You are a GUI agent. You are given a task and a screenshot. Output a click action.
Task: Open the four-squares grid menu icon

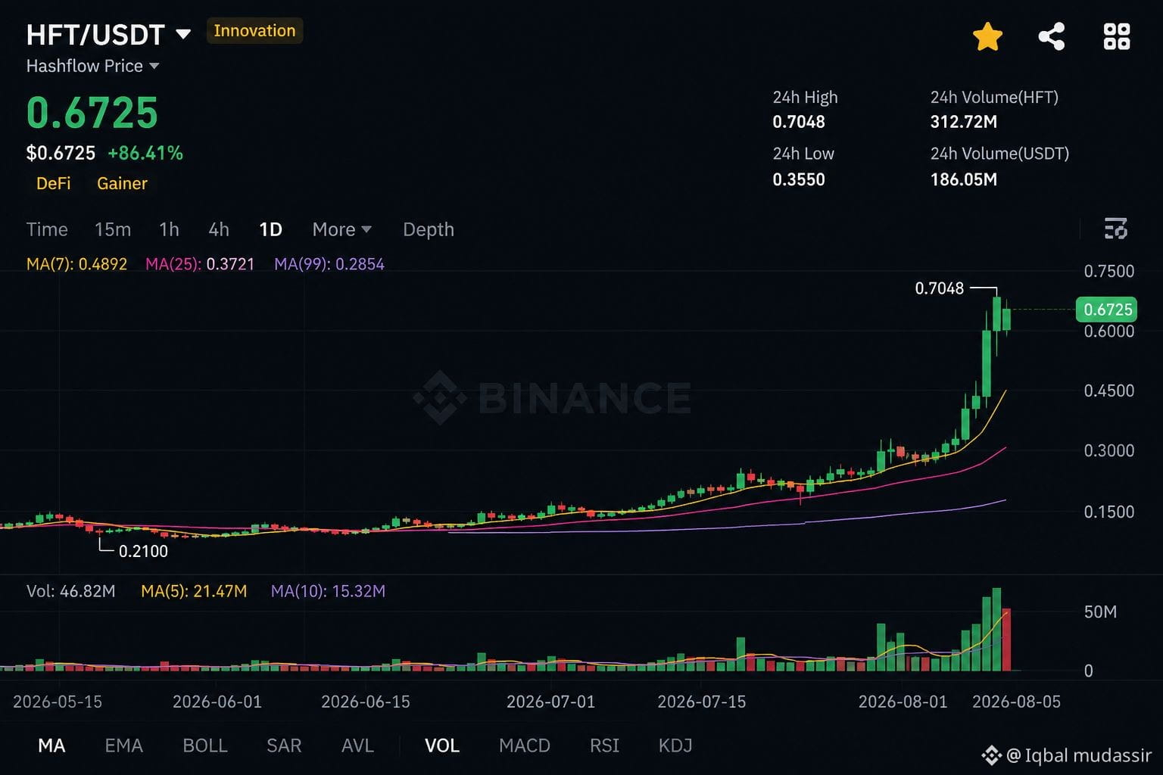1117,36
